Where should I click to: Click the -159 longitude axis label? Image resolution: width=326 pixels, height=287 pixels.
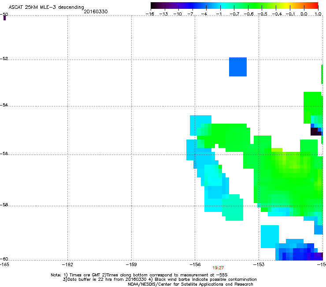pos(131,264)
